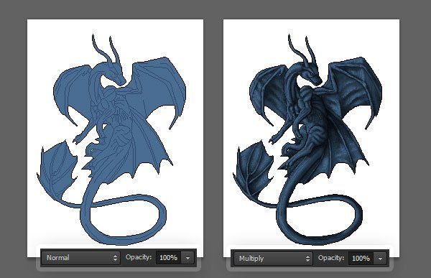Click the Opacity label in Normal panel
431x278 pixels.
pyautogui.click(x=139, y=257)
